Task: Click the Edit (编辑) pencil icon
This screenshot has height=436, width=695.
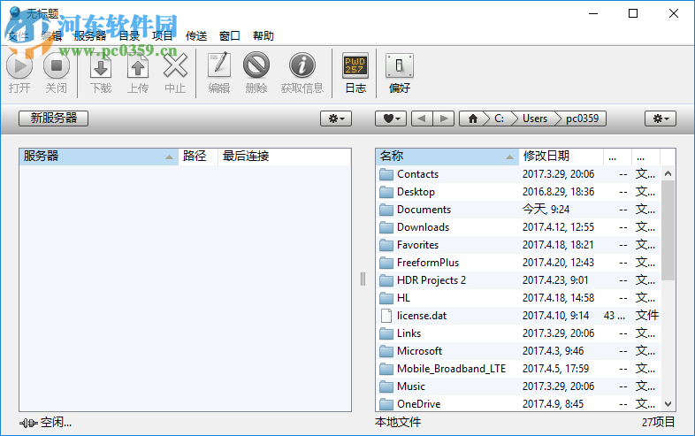Action: (x=219, y=65)
